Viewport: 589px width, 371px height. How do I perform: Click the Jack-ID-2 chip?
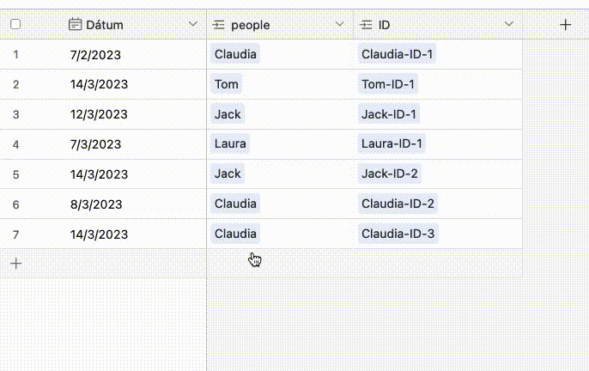(389, 173)
